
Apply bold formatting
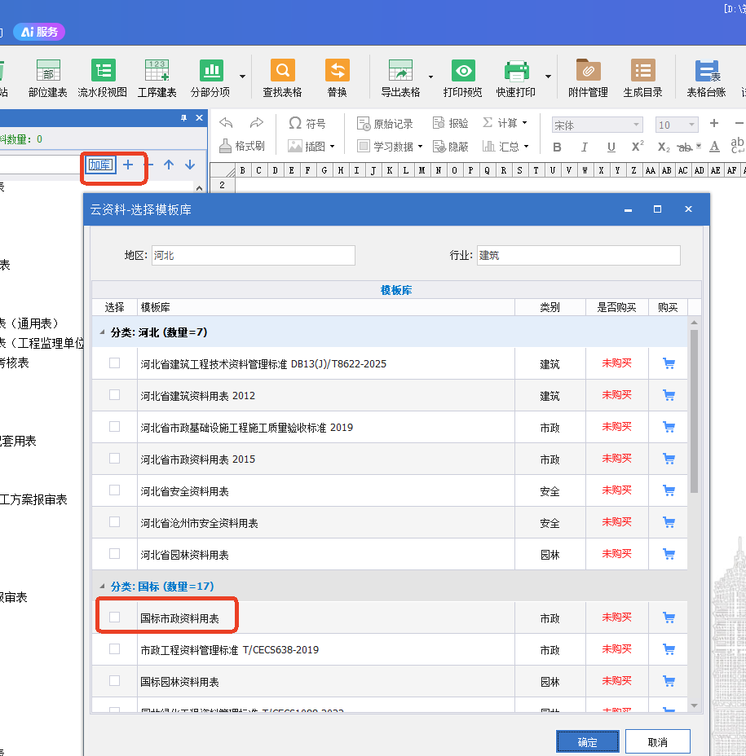557,147
